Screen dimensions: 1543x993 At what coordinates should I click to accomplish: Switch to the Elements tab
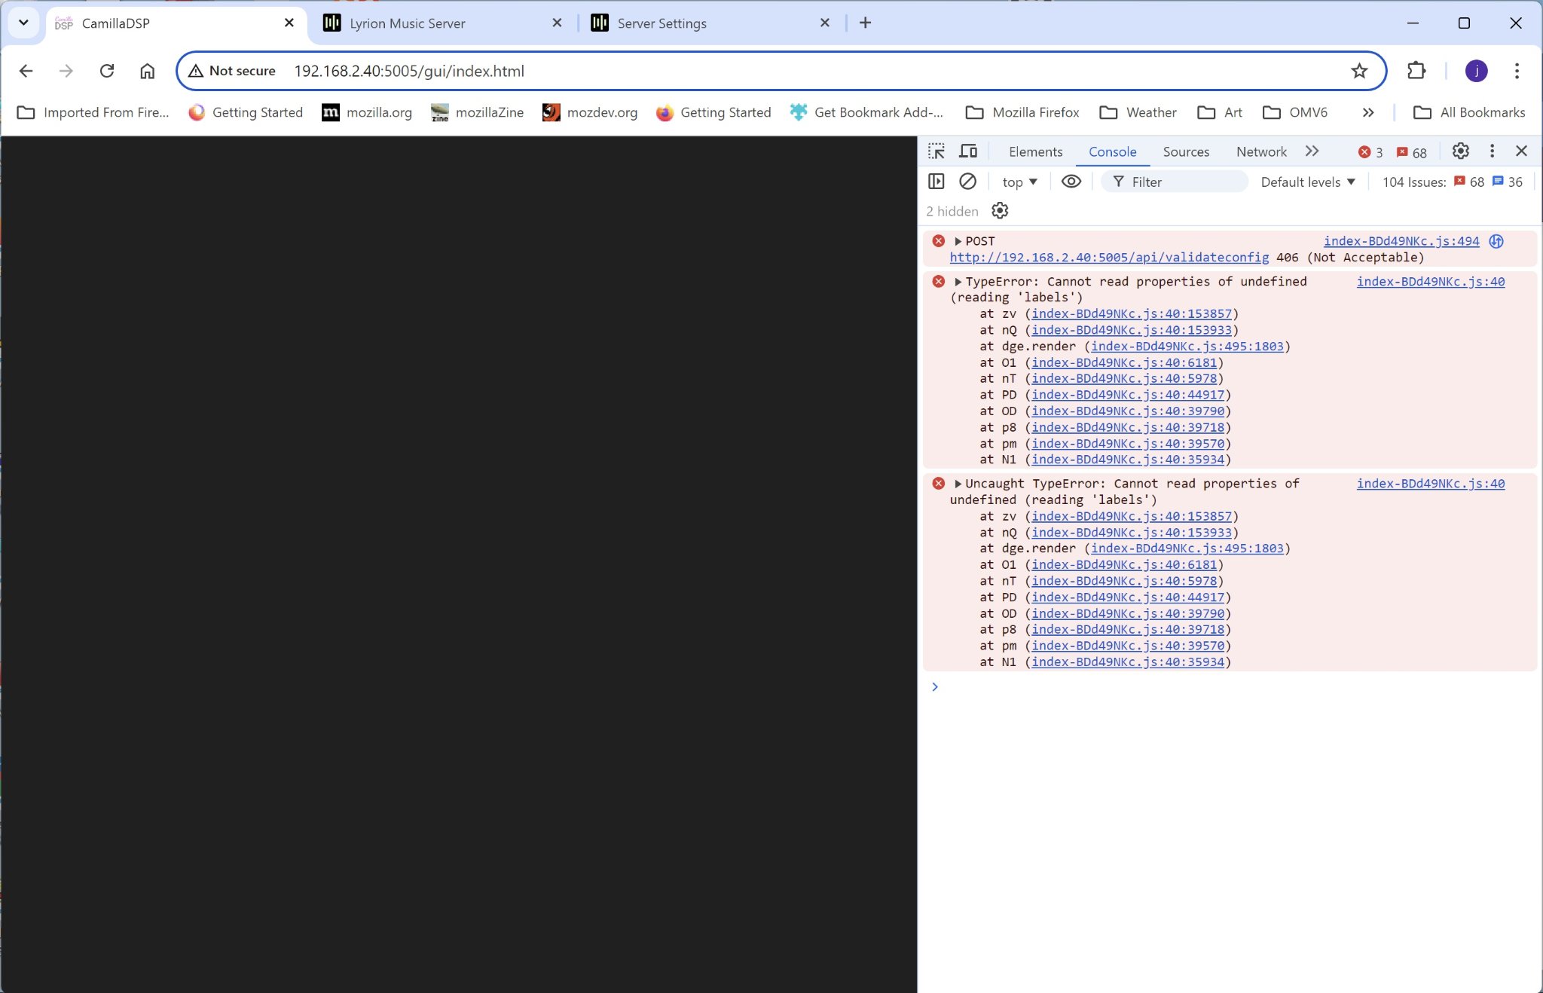point(1035,151)
